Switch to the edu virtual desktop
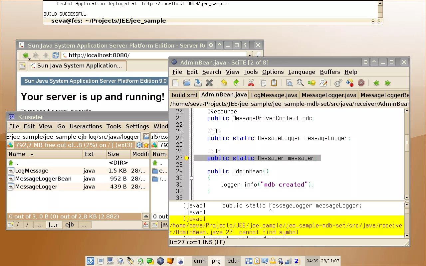 click(232, 261)
